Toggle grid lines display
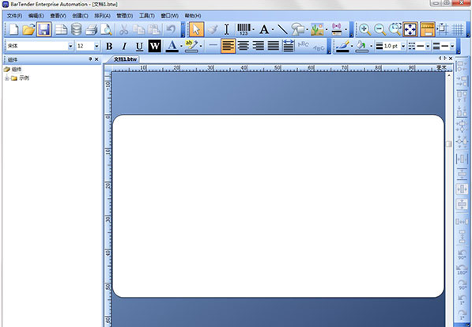 (458, 29)
